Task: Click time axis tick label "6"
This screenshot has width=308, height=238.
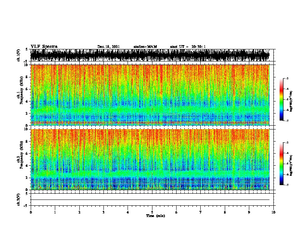Action: 177,212
